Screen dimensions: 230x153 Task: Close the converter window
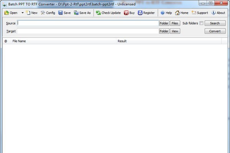tap(221, 3)
